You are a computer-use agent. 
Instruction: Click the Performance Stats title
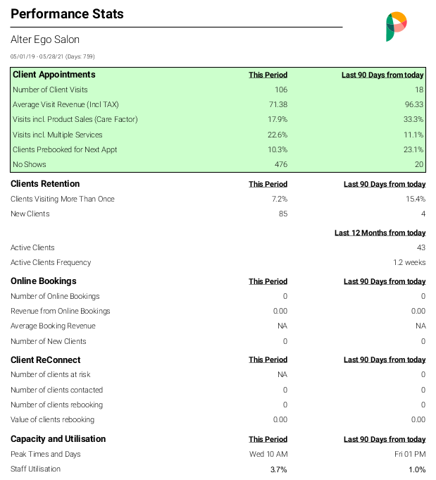click(x=67, y=14)
